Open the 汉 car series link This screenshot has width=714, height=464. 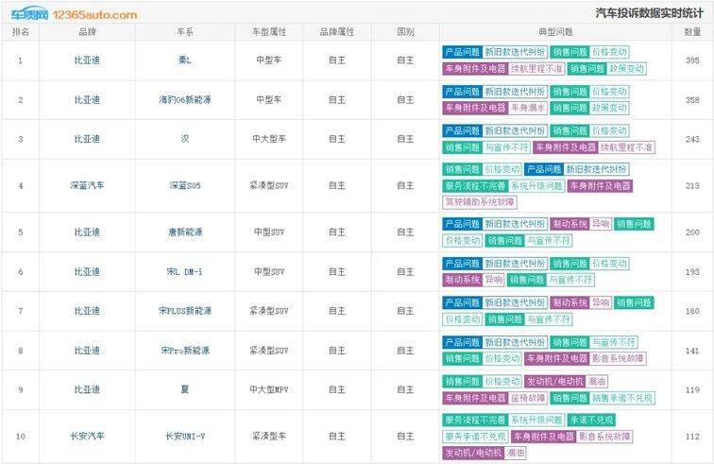click(185, 139)
